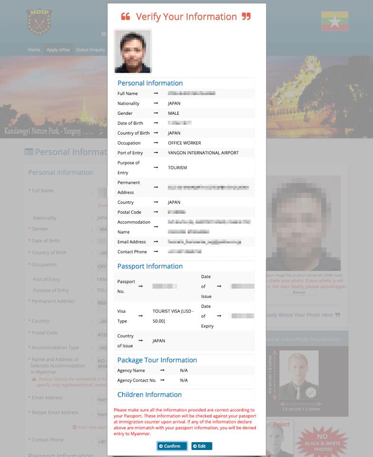This screenshot has width=373, height=457.
Task: Click the Reject example photo
Action: tap(280, 438)
